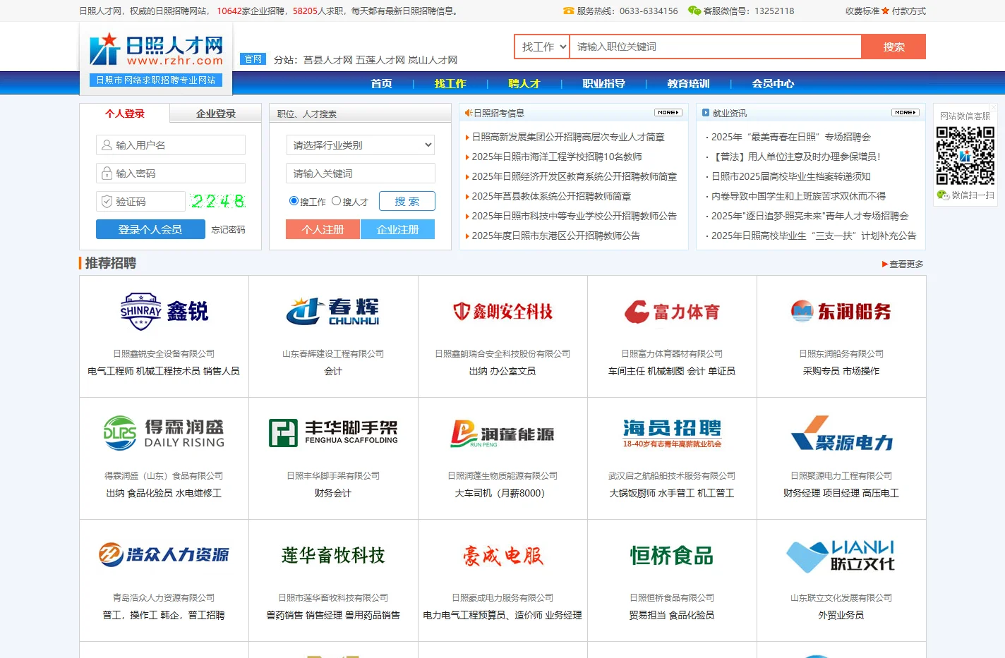Image resolution: width=1005 pixels, height=658 pixels.
Task: Focus the 验证码 field
Action: click(x=140, y=202)
